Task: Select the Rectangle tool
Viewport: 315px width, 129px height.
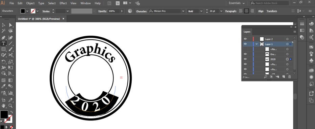Action: click(x=3, y=49)
